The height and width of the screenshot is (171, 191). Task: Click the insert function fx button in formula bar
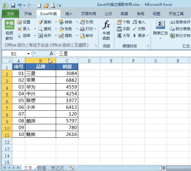tap(51, 54)
